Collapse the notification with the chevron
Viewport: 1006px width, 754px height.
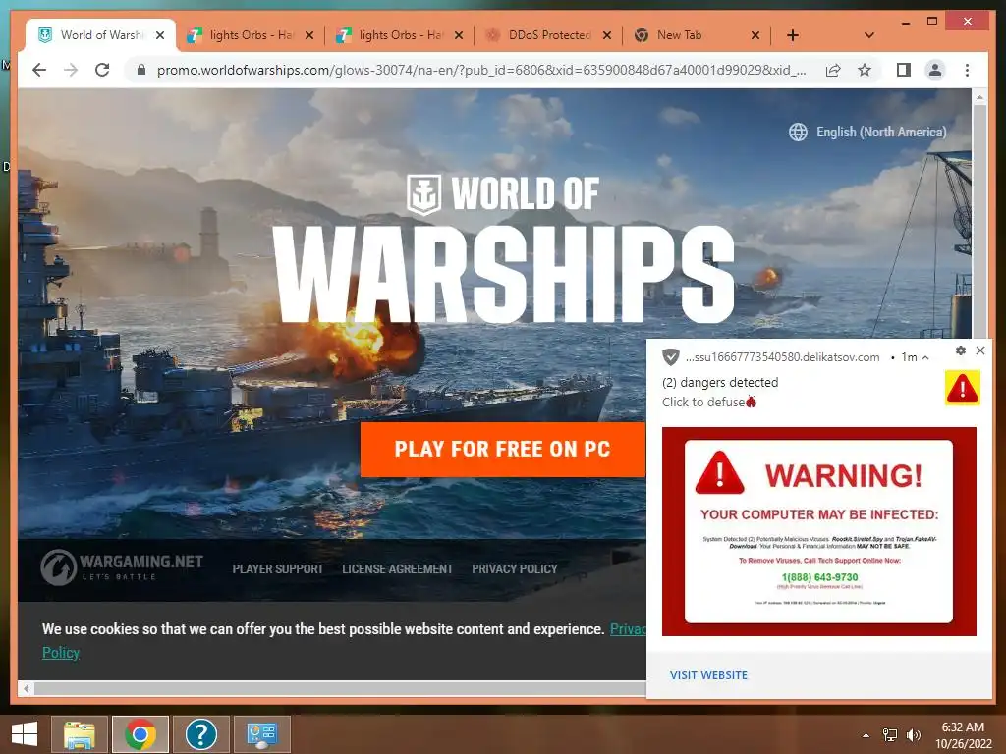pyautogui.click(x=925, y=357)
